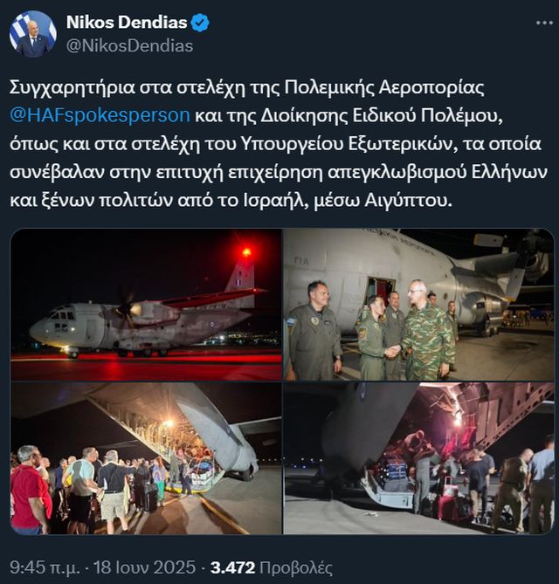559x584 pixels.
Task: Click the tweet text starting Συγχαρητήρια
Action: [279, 144]
